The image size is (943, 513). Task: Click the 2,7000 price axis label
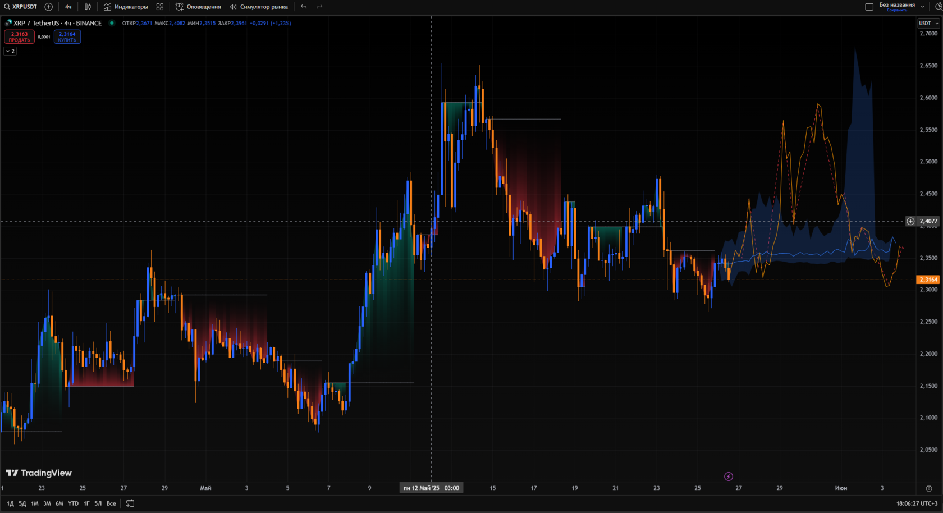[x=928, y=34]
